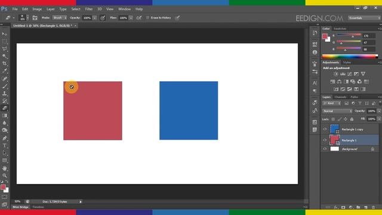
Task: Switch to the Swatches tab
Action: click(x=340, y=29)
